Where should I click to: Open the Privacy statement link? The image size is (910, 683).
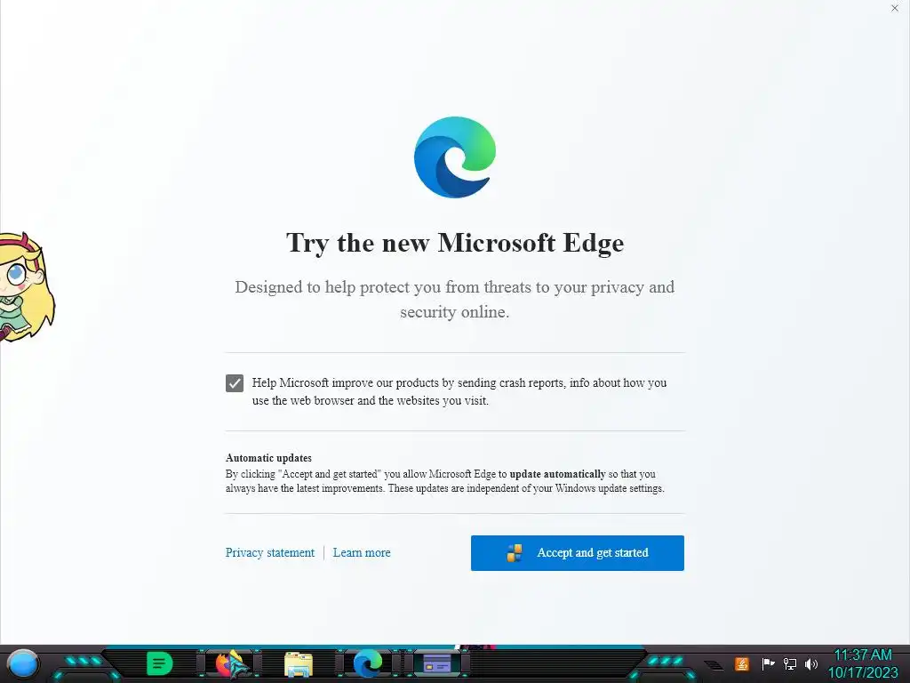270,553
